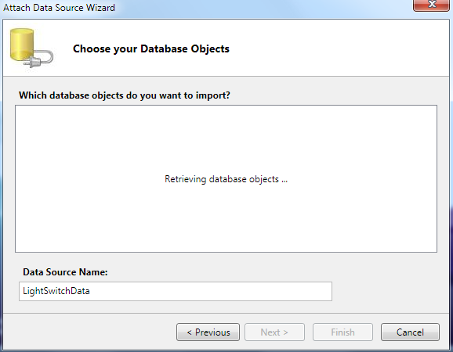The image size is (453, 352).
Task: Go back with the Previous button
Action: [x=208, y=332]
